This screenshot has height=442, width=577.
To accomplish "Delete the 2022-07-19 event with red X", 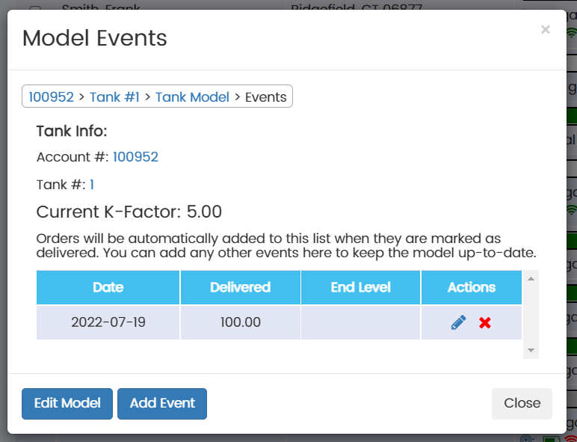I will tap(485, 322).
